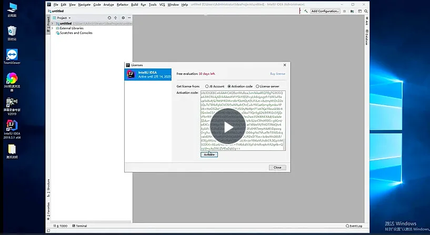Viewport: 430px width, 235px height.
Task: Open the Help menu
Action: 185,5
